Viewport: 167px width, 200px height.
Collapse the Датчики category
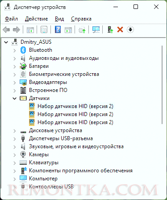14,99
